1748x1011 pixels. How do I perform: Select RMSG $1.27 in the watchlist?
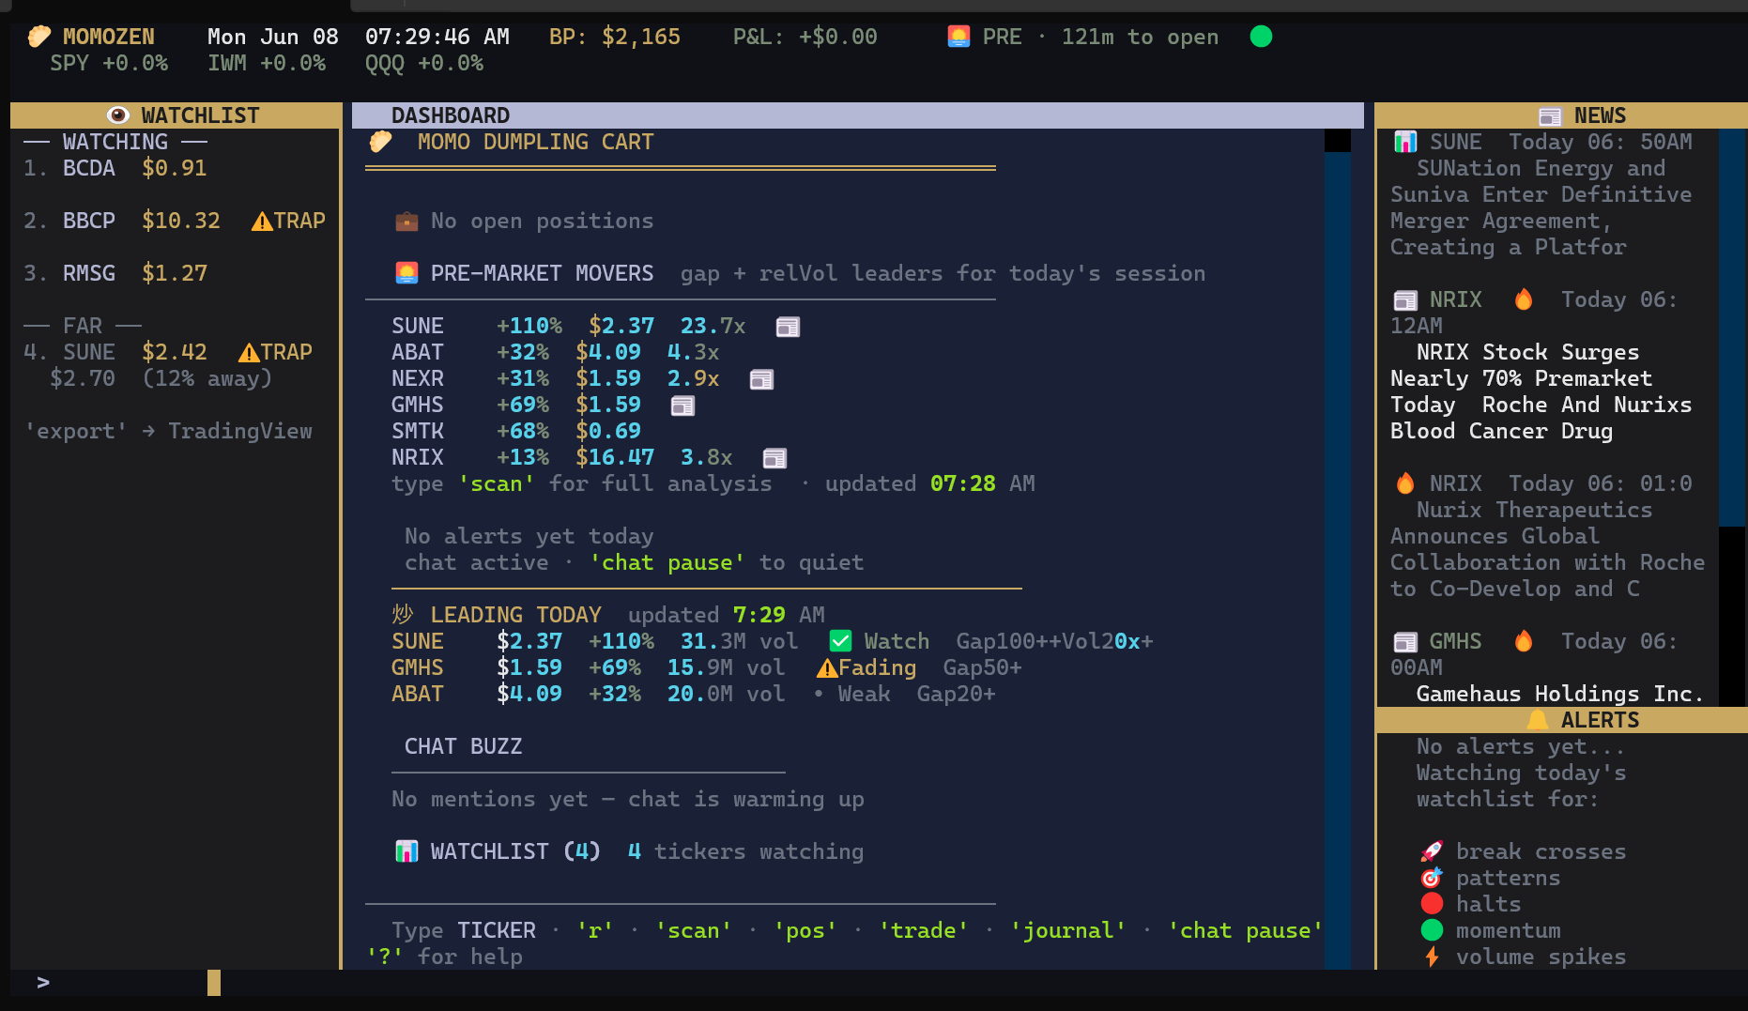(115, 273)
